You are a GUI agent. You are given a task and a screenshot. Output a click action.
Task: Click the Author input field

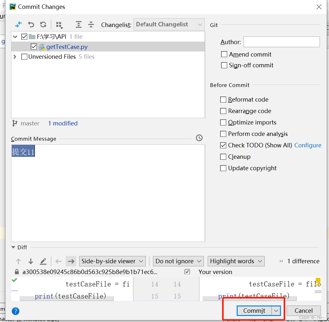[282, 42]
